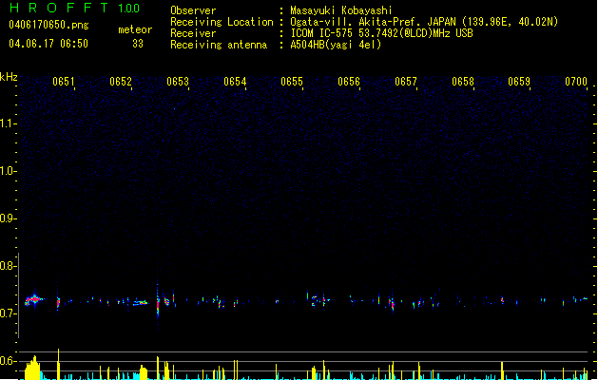Click the 0700 time marker
The height and width of the screenshot is (380, 598).
click(x=576, y=82)
